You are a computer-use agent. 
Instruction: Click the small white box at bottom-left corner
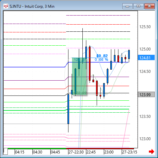[6, 152]
